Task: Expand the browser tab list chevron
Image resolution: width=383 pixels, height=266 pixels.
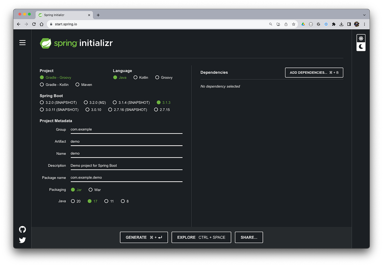Action: click(x=364, y=15)
